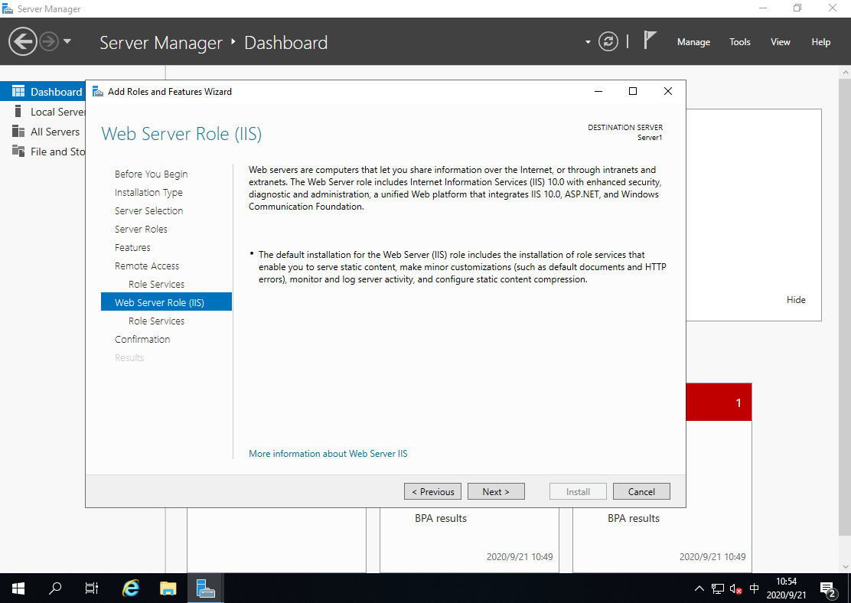Select Web Server Role (IIS) step
The width and height of the screenshot is (851, 603).
166,301
